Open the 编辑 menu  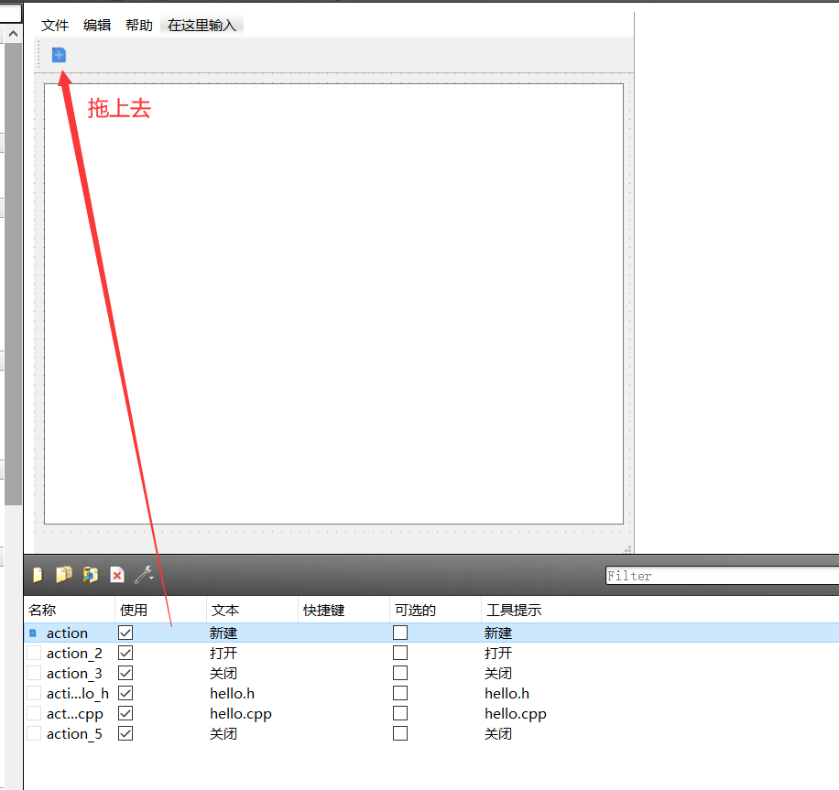97,25
